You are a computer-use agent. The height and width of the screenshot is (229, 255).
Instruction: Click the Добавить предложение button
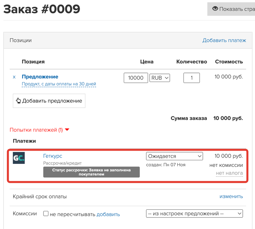tap(49, 101)
